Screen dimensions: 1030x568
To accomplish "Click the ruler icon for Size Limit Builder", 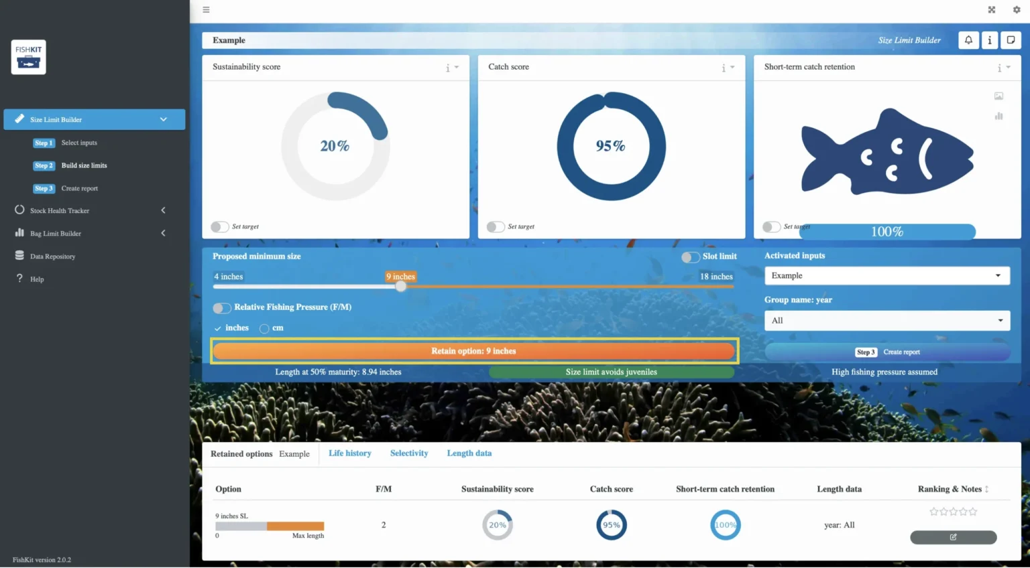I will 19,119.
